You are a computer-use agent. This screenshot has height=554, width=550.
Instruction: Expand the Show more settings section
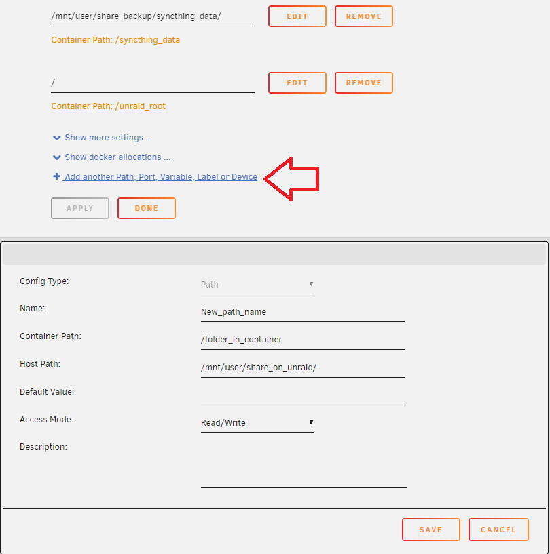point(107,137)
